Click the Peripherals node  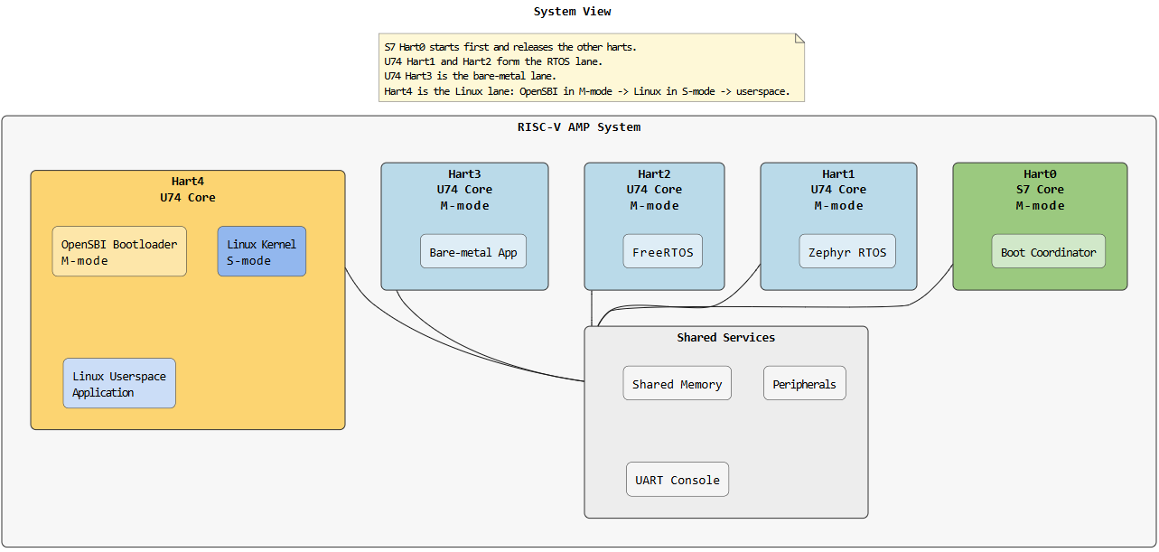coord(805,384)
